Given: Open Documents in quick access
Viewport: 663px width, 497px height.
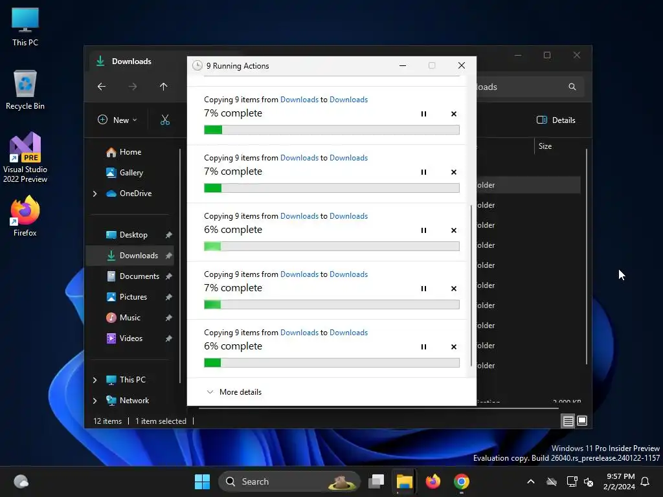Looking at the screenshot, I should [139, 276].
